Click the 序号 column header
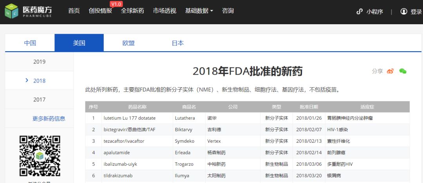This screenshot has height=183, width=423. point(93,107)
